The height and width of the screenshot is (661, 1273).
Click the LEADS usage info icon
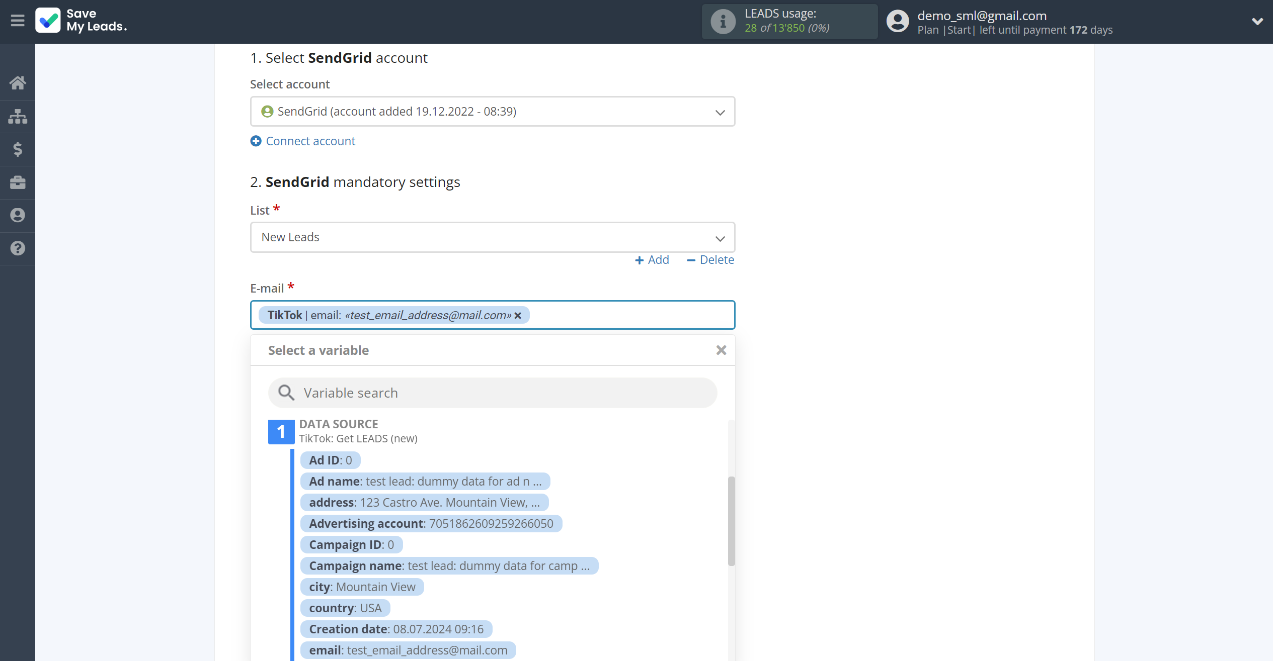tap(723, 21)
